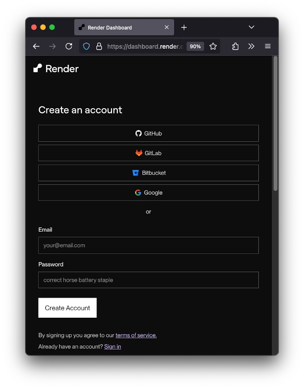Click the browser forward arrow
Viewport: 304px width, 389px height.
click(52, 47)
